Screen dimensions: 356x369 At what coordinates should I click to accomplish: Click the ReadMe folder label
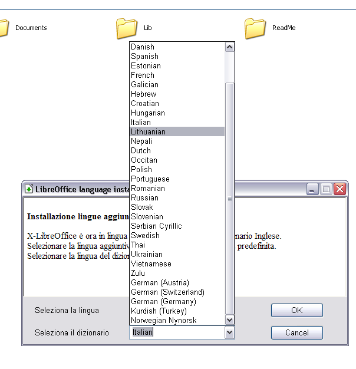click(x=284, y=28)
